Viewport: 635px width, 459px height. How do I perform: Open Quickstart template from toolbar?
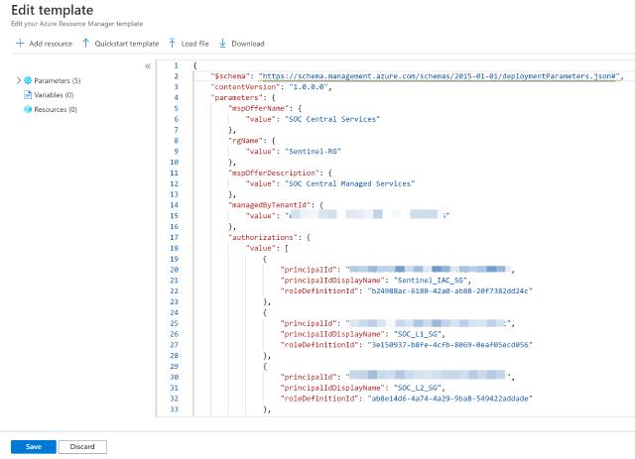(126, 44)
